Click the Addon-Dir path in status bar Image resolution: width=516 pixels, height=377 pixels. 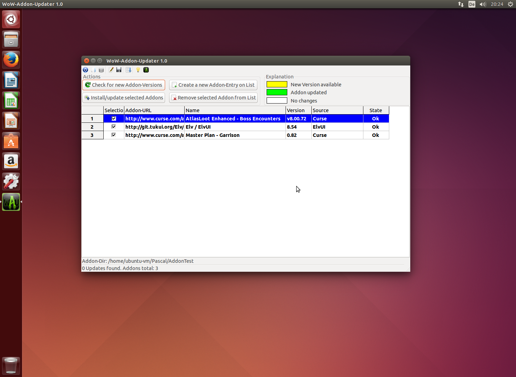138,261
